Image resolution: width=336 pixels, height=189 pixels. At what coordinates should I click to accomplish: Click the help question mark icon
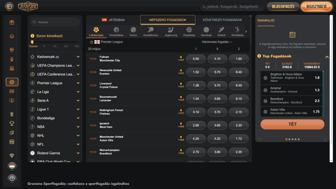pyautogui.click(x=12, y=179)
